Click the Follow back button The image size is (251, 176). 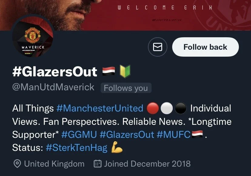pos(206,47)
